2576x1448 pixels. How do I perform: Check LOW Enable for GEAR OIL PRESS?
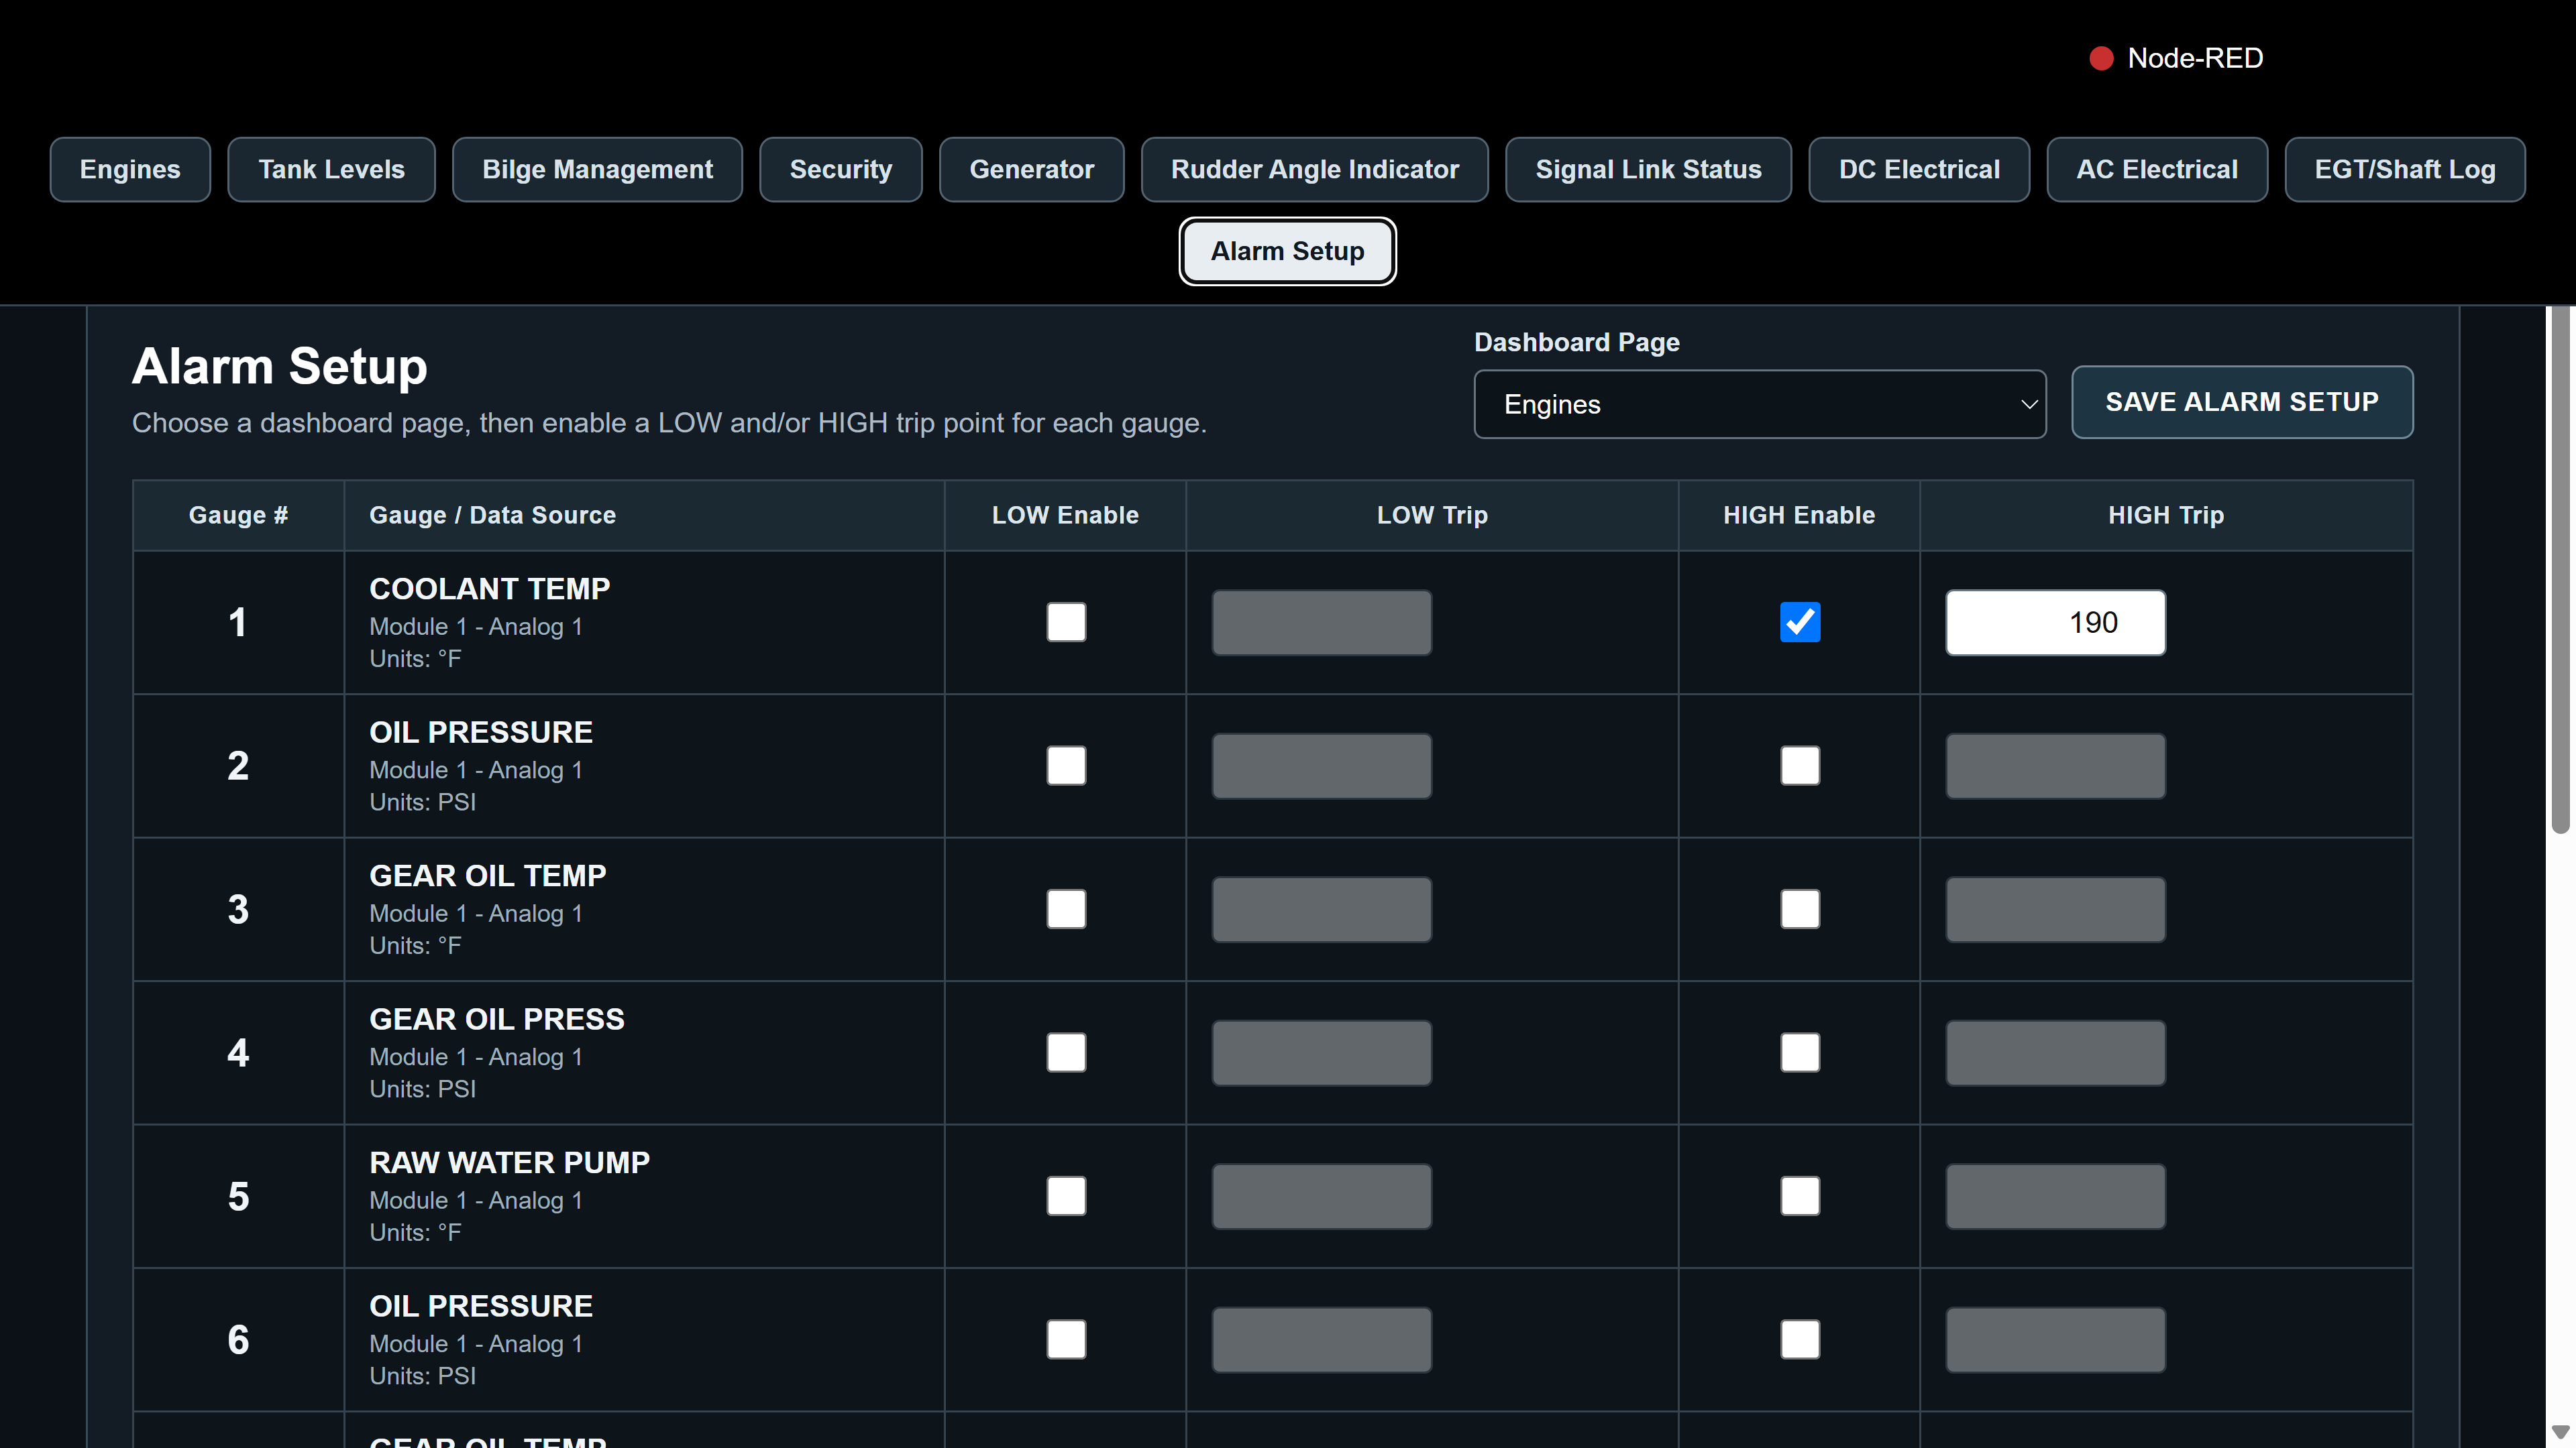point(1066,1052)
